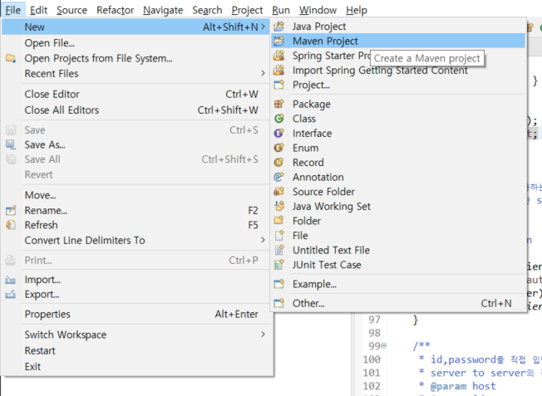Click the Example... wizard icon
542x396 pixels.
click(279, 284)
